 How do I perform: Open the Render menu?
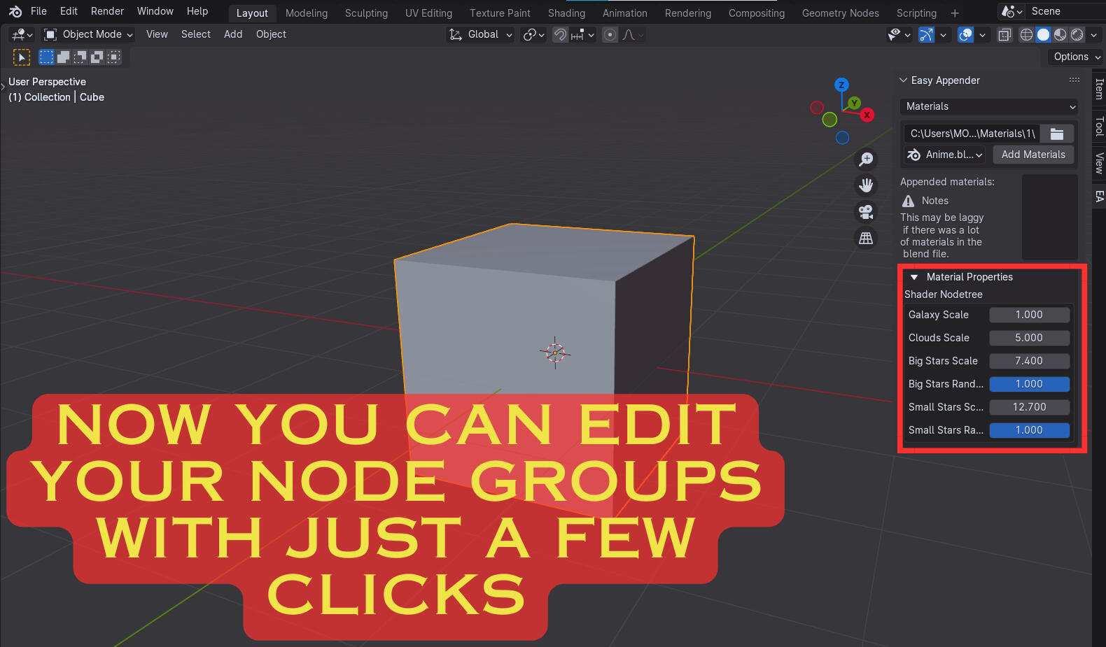click(x=107, y=11)
